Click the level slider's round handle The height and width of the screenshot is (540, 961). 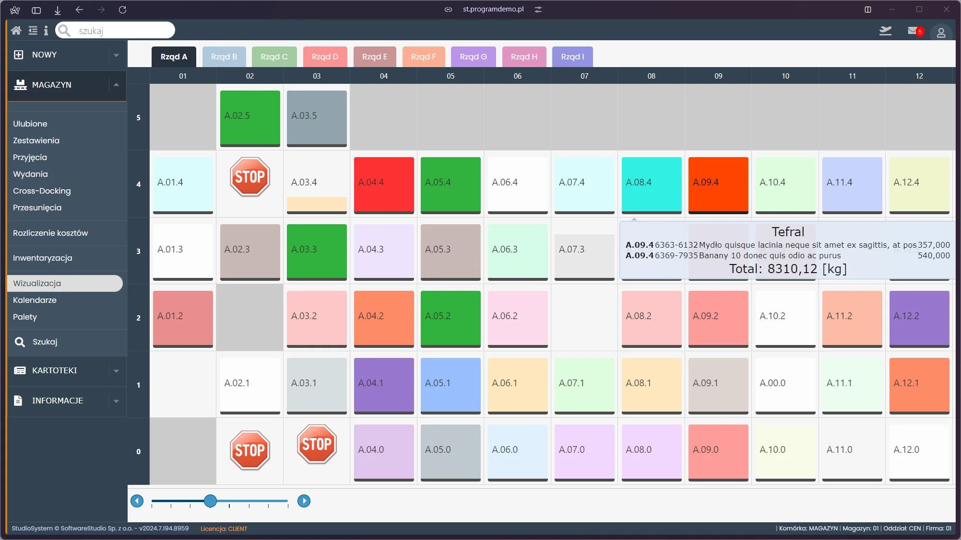tap(210, 501)
